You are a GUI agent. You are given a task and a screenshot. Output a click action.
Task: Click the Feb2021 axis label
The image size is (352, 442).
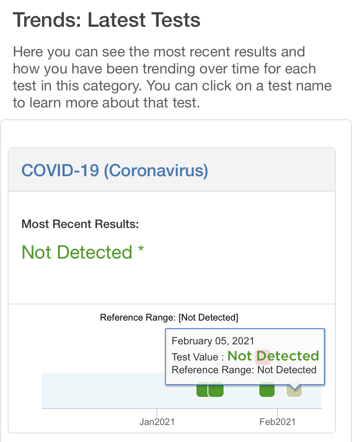[278, 422]
